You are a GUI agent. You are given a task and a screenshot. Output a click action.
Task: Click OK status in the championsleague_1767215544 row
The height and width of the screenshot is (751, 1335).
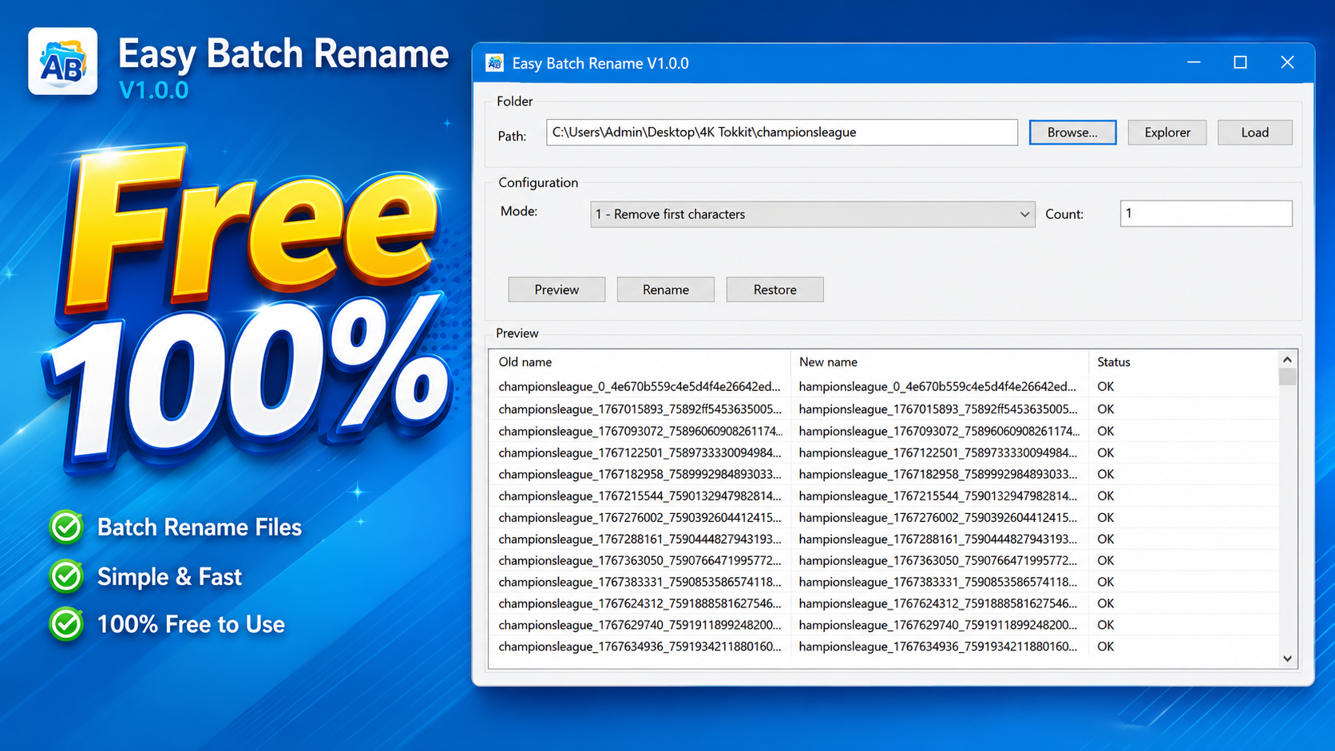(x=1105, y=496)
